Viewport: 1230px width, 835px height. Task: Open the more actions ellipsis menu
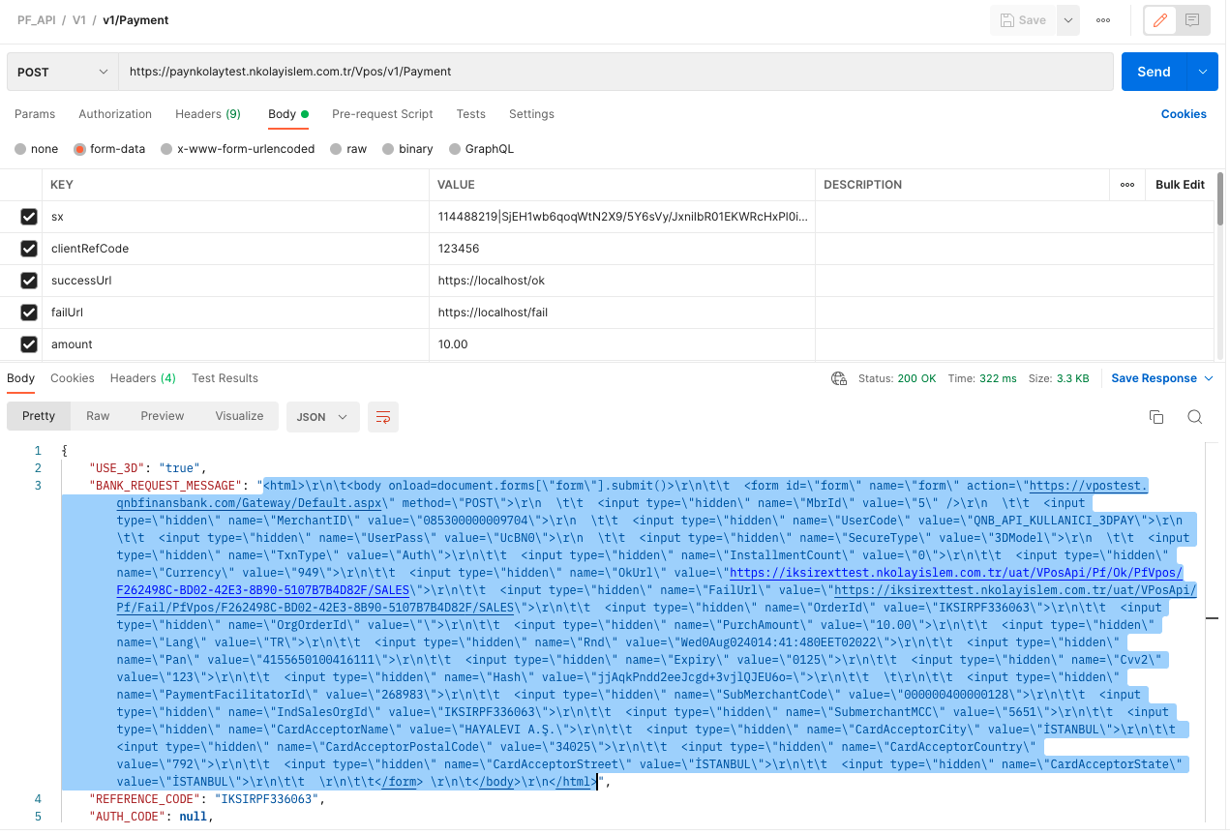[1102, 19]
